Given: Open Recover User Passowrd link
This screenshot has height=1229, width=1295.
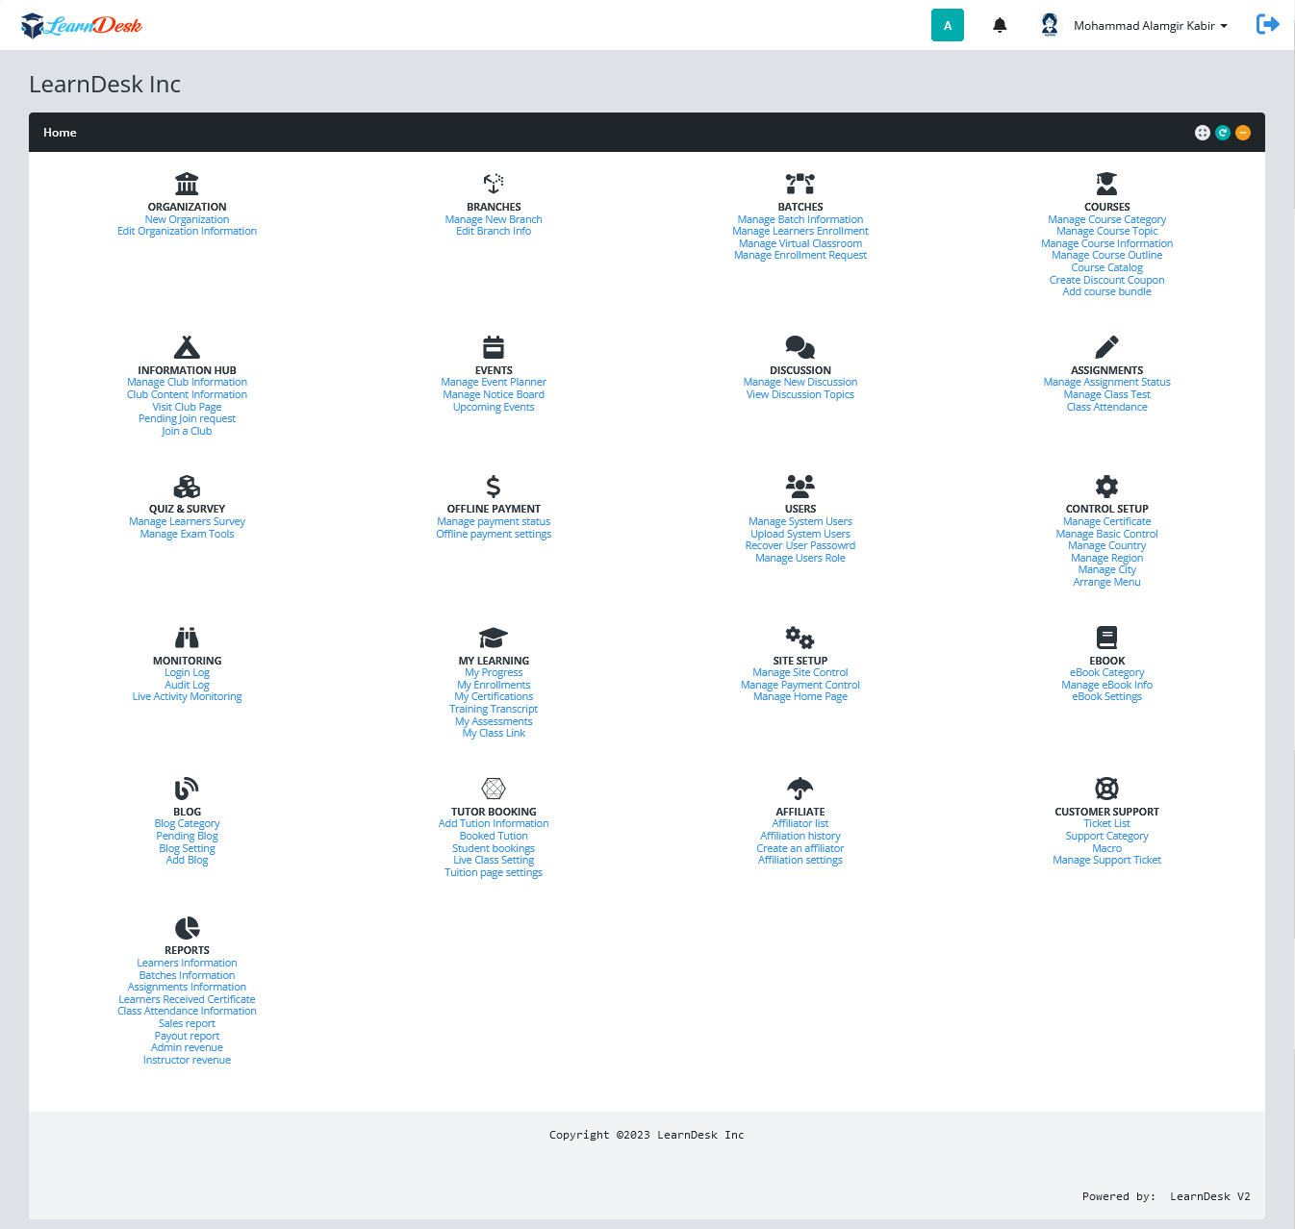Looking at the screenshot, I should tap(800, 545).
